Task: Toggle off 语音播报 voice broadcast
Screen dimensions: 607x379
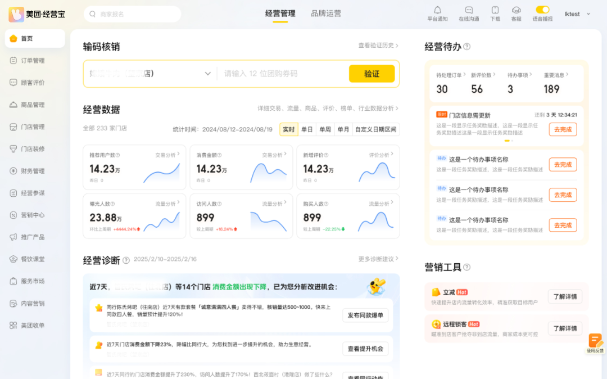Action: point(542,9)
